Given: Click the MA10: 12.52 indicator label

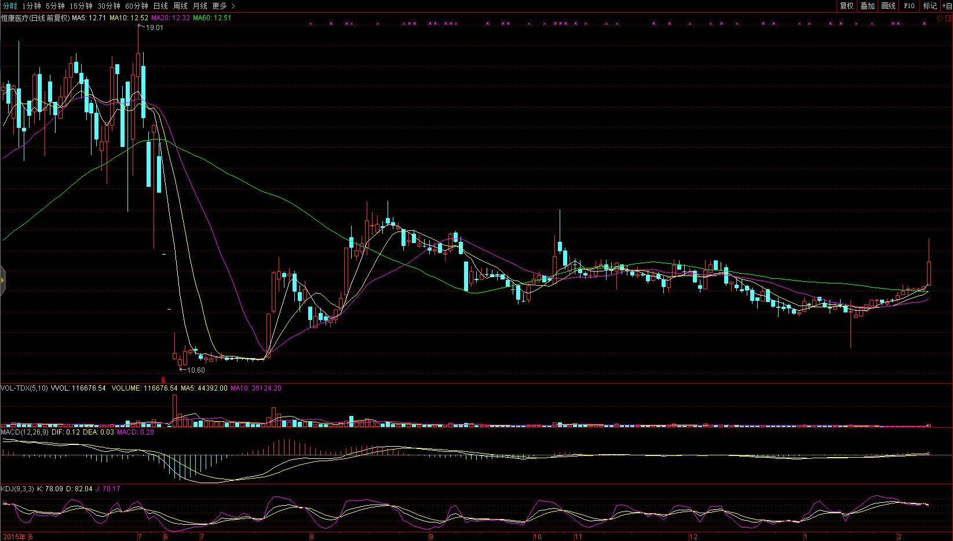Looking at the screenshot, I should click(x=129, y=18).
